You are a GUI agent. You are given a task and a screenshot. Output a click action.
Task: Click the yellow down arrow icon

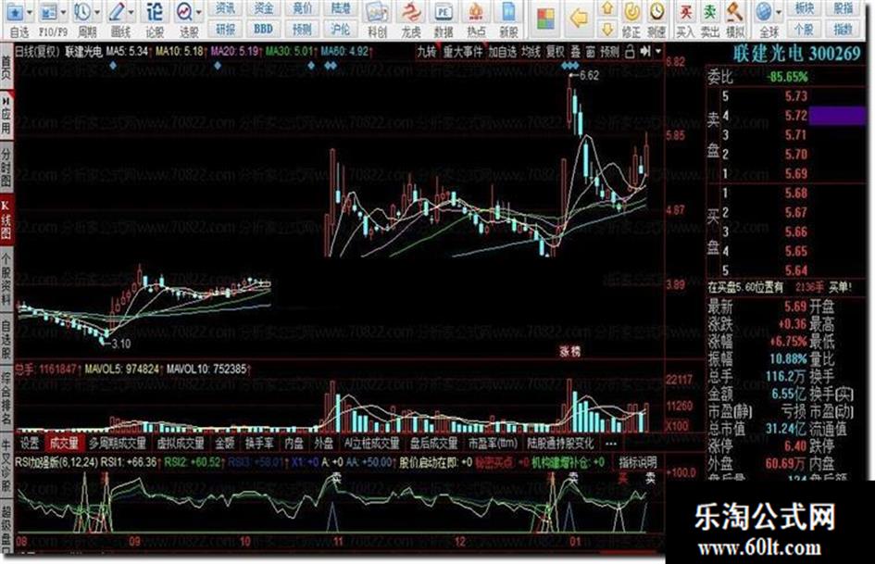(607, 29)
